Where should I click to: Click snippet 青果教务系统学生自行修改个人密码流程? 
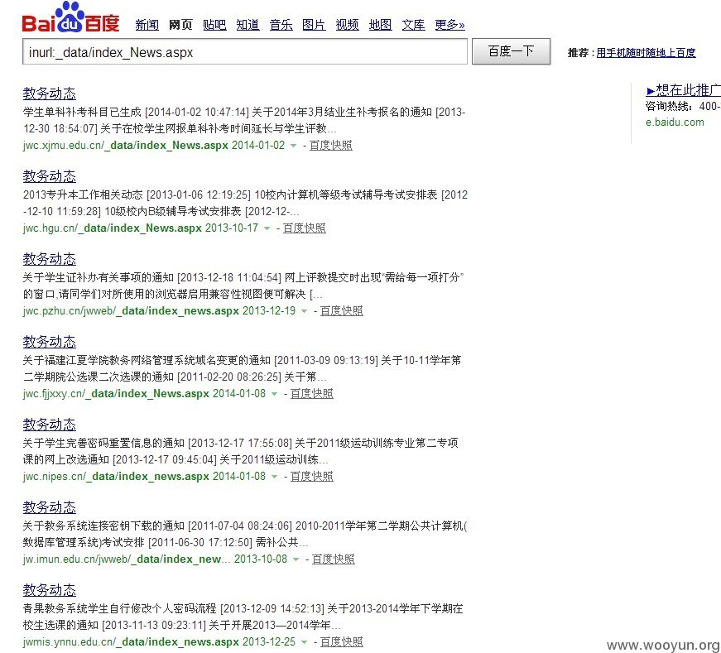[x=119, y=609]
